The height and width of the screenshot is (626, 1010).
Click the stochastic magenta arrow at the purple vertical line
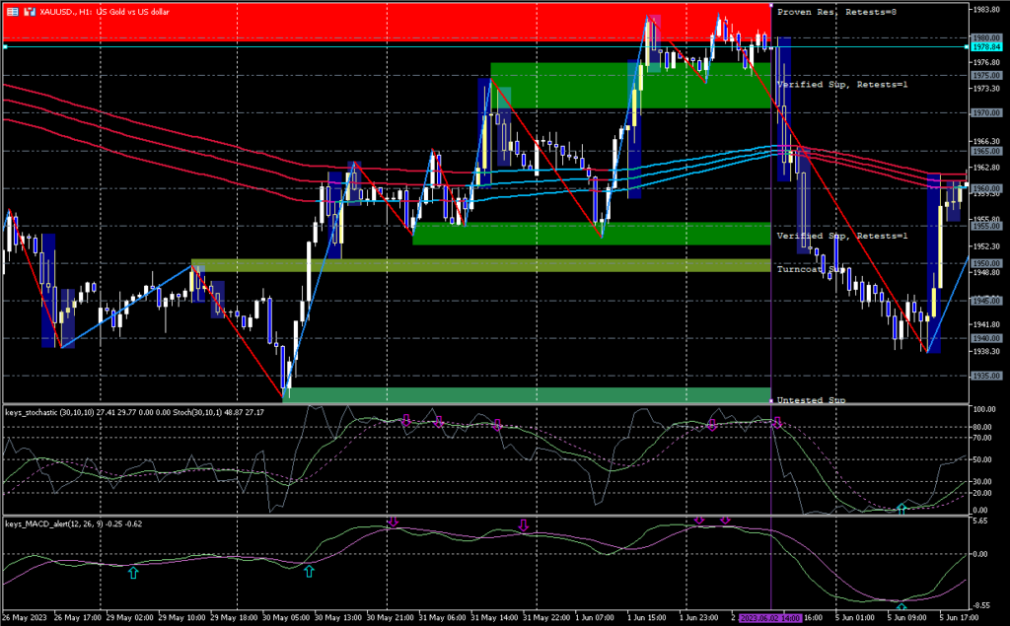coord(777,423)
